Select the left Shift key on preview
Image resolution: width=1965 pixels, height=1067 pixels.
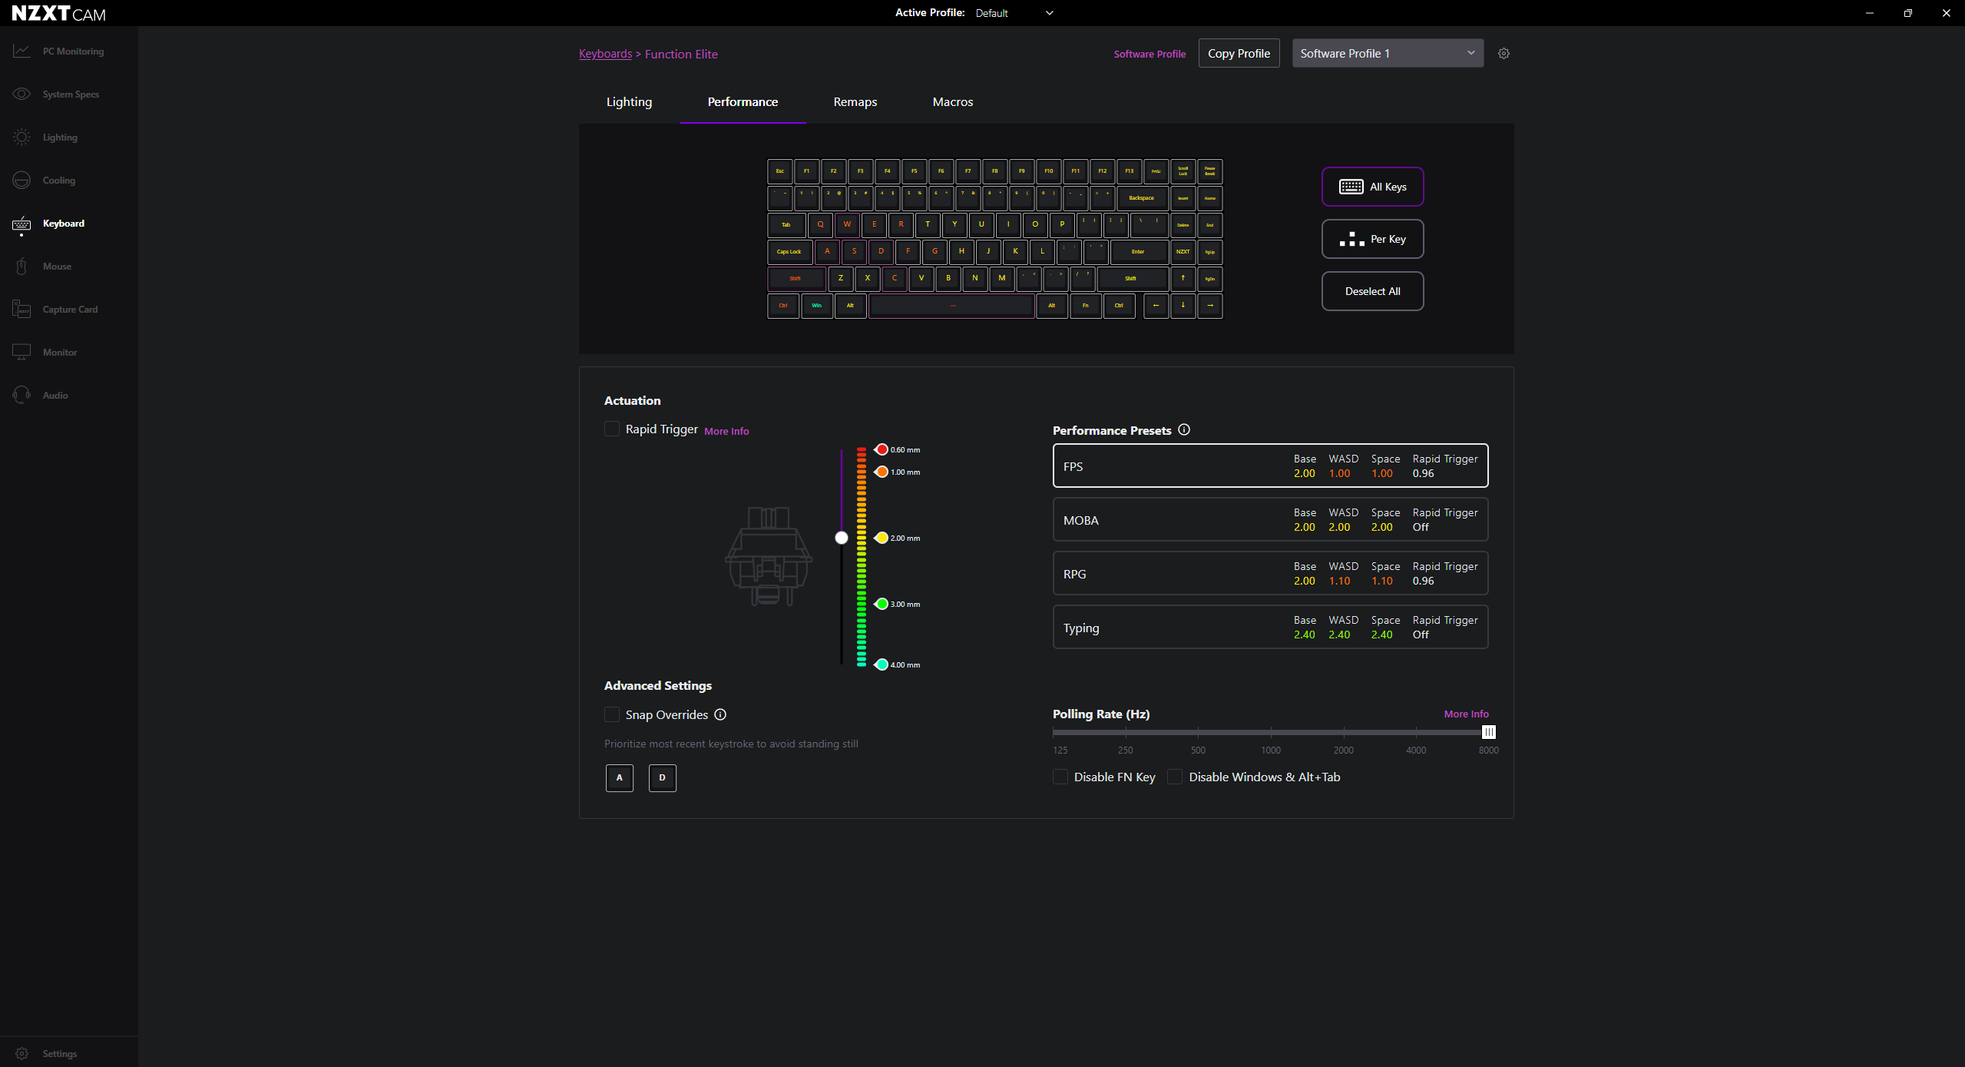(796, 279)
